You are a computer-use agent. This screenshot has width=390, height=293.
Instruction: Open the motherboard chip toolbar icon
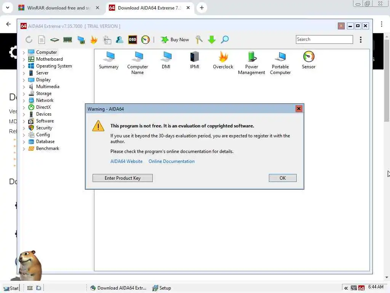[x=54, y=40]
